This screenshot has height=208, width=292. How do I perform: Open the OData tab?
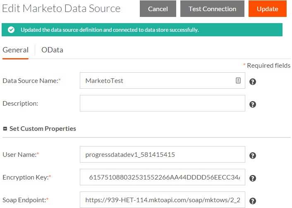coord(52,50)
